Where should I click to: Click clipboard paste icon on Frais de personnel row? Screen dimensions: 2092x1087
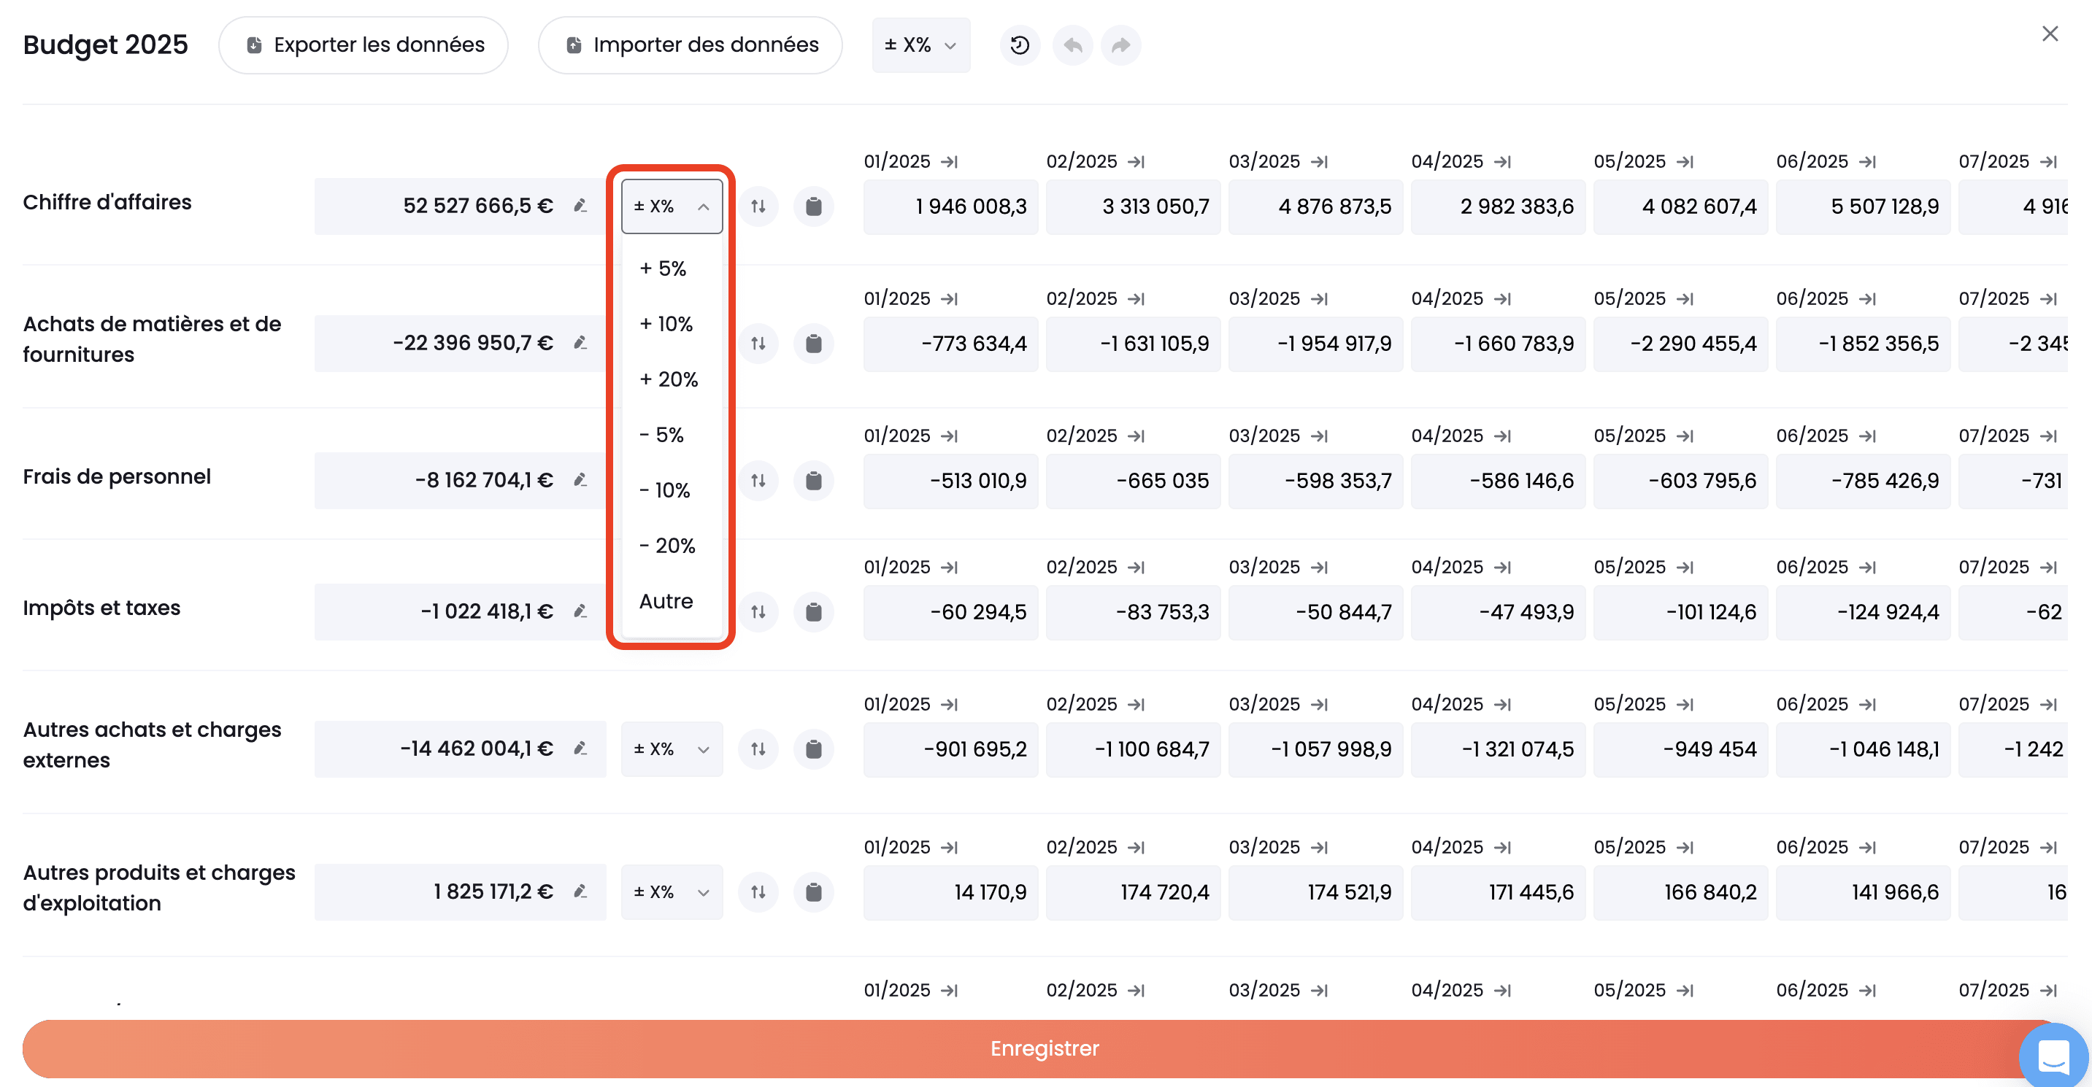pos(813,481)
